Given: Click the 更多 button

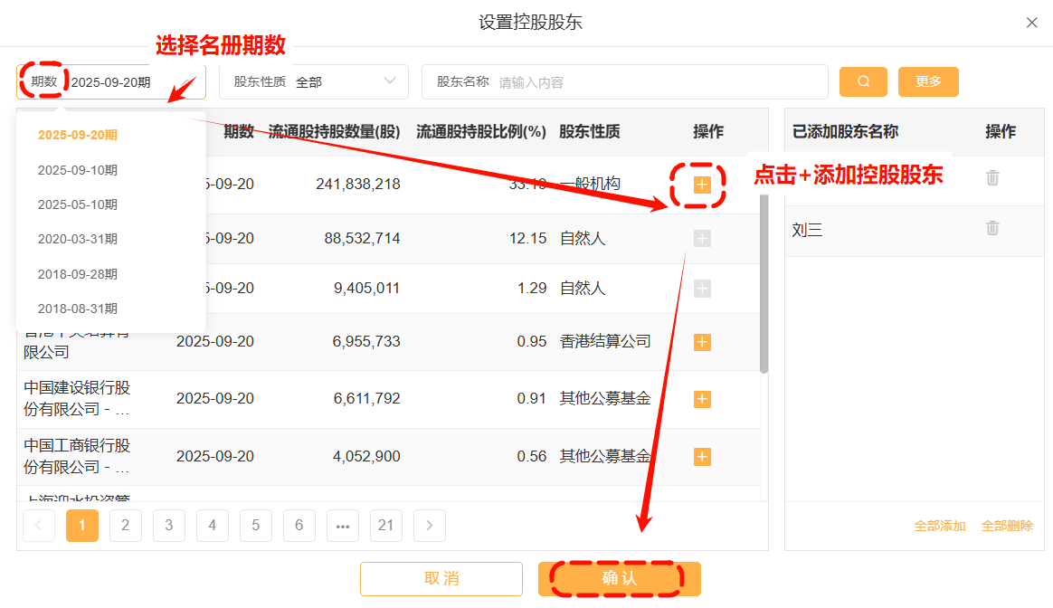Looking at the screenshot, I should pyautogui.click(x=928, y=81).
